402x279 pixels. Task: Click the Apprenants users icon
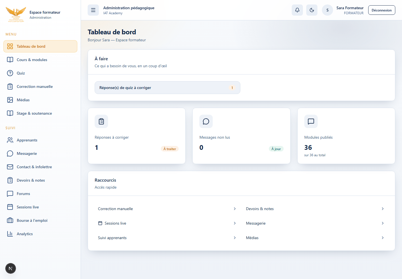pyautogui.click(x=10, y=140)
